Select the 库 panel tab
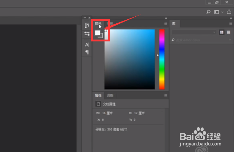Image resolution: width=234 pixels, height=152 pixels. pos(174,24)
